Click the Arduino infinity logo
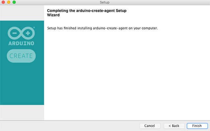 (21, 33)
